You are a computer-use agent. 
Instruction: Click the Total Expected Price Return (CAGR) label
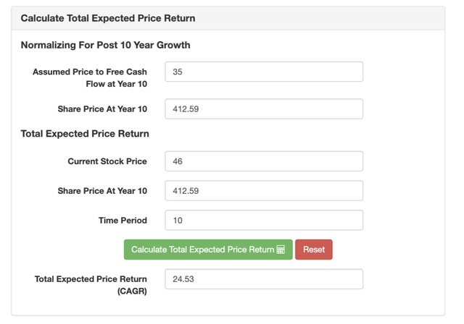click(91, 285)
